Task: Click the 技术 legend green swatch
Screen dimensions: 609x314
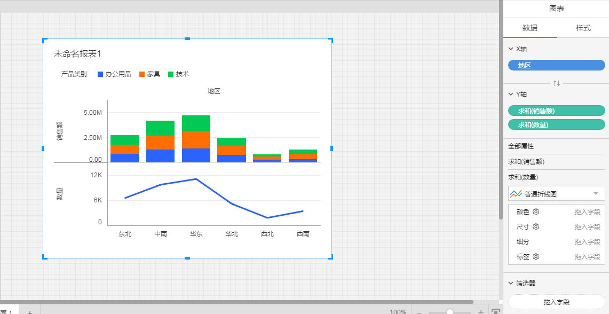Action: [170, 74]
